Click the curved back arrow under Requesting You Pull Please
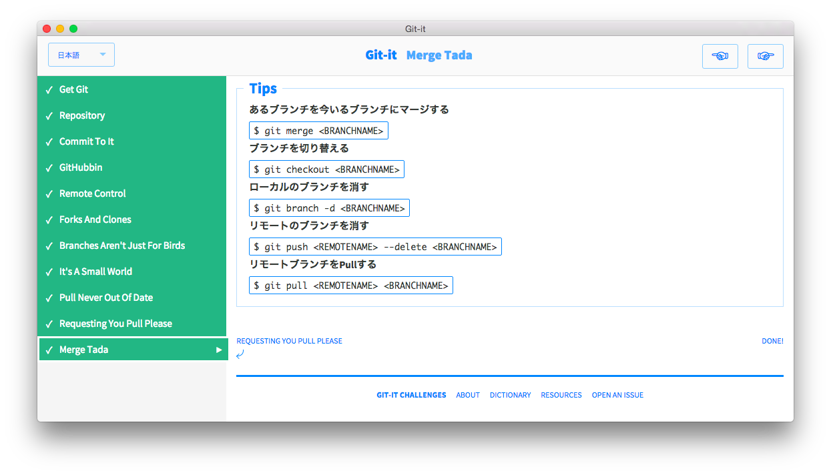 (240, 354)
